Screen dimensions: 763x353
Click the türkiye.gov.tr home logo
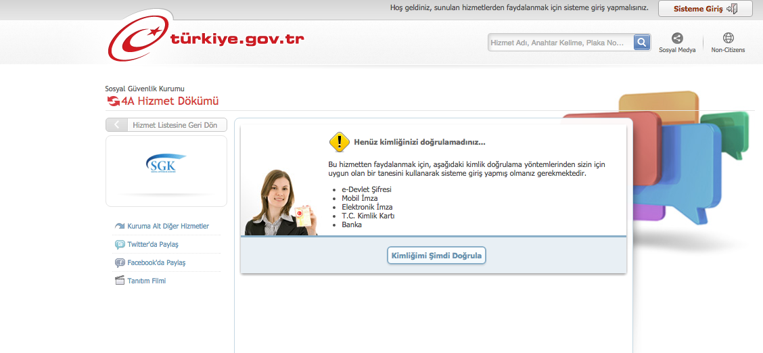point(206,41)
